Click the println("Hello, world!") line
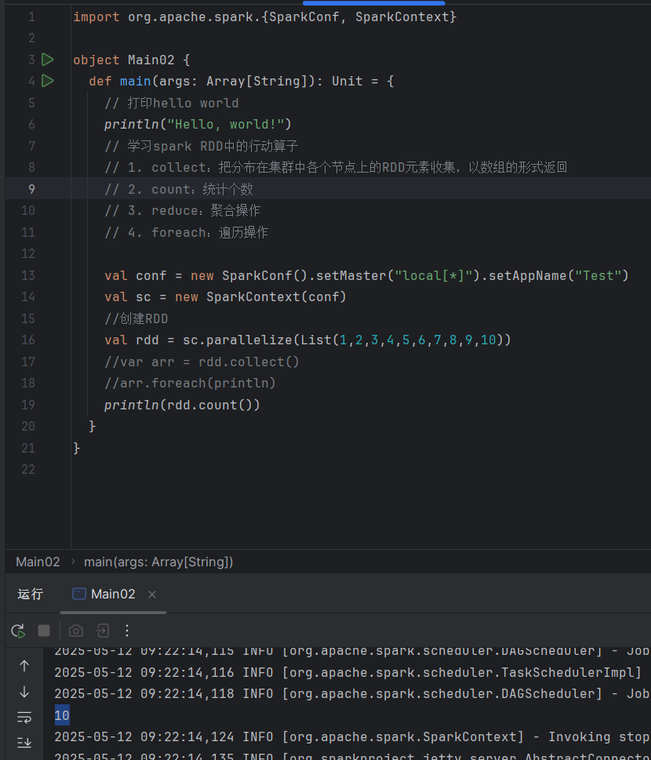 point(198,125)
